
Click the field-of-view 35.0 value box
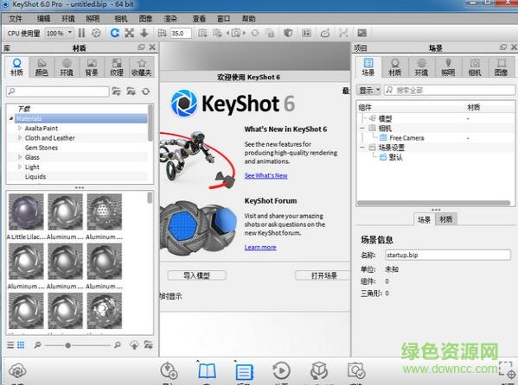(x=181, y=33)
